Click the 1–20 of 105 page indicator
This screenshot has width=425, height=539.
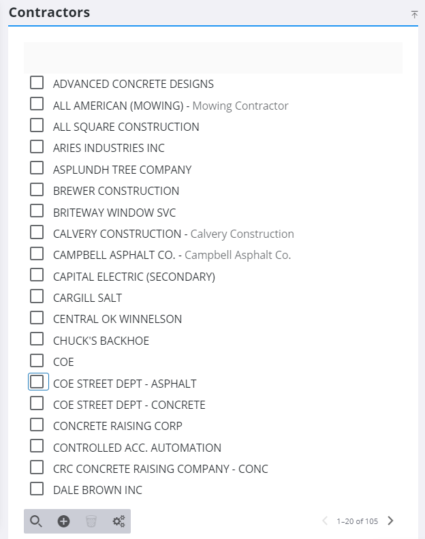click(x=357, y=521)
